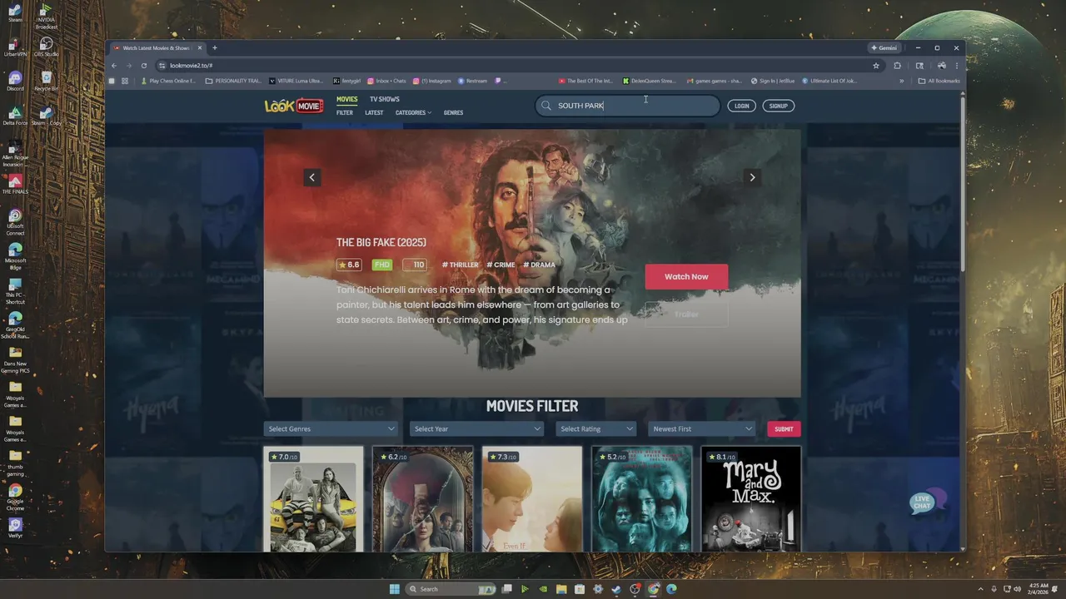
Task: Open a new browser tab
Action: pyautogui.click(x=214, y=48)
